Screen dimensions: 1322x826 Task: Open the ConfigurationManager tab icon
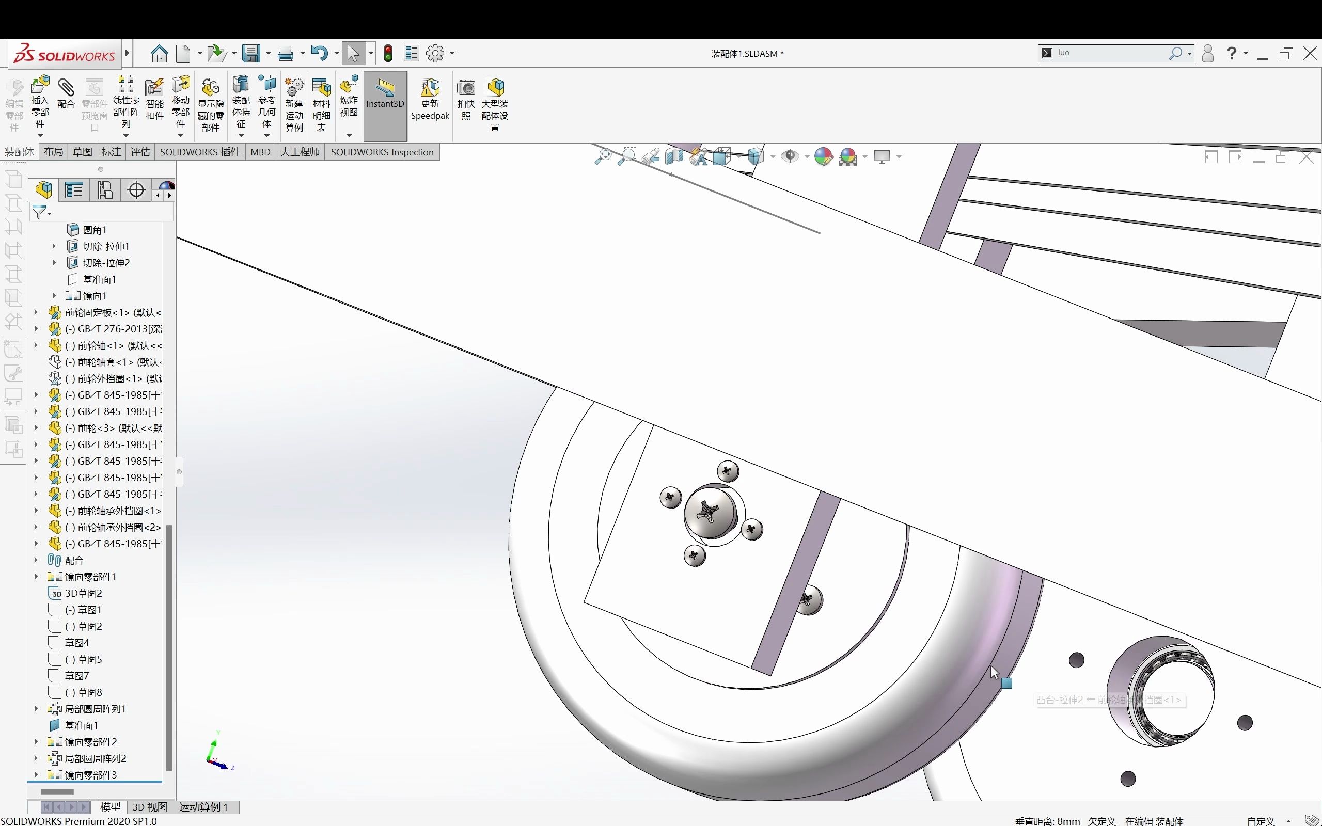click(105, 189)
